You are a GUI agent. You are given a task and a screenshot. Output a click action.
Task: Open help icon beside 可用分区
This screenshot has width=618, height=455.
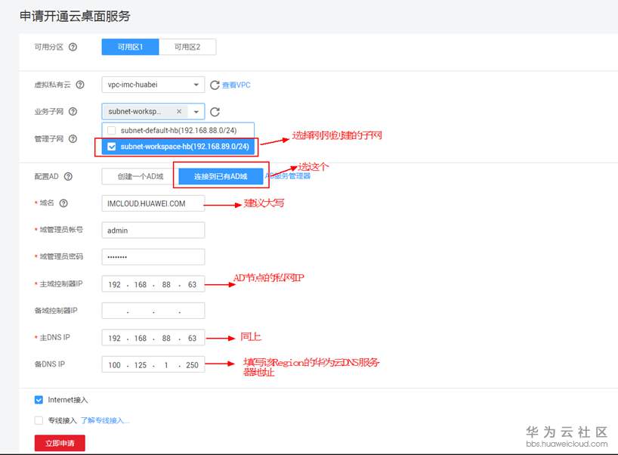(73, 47)
